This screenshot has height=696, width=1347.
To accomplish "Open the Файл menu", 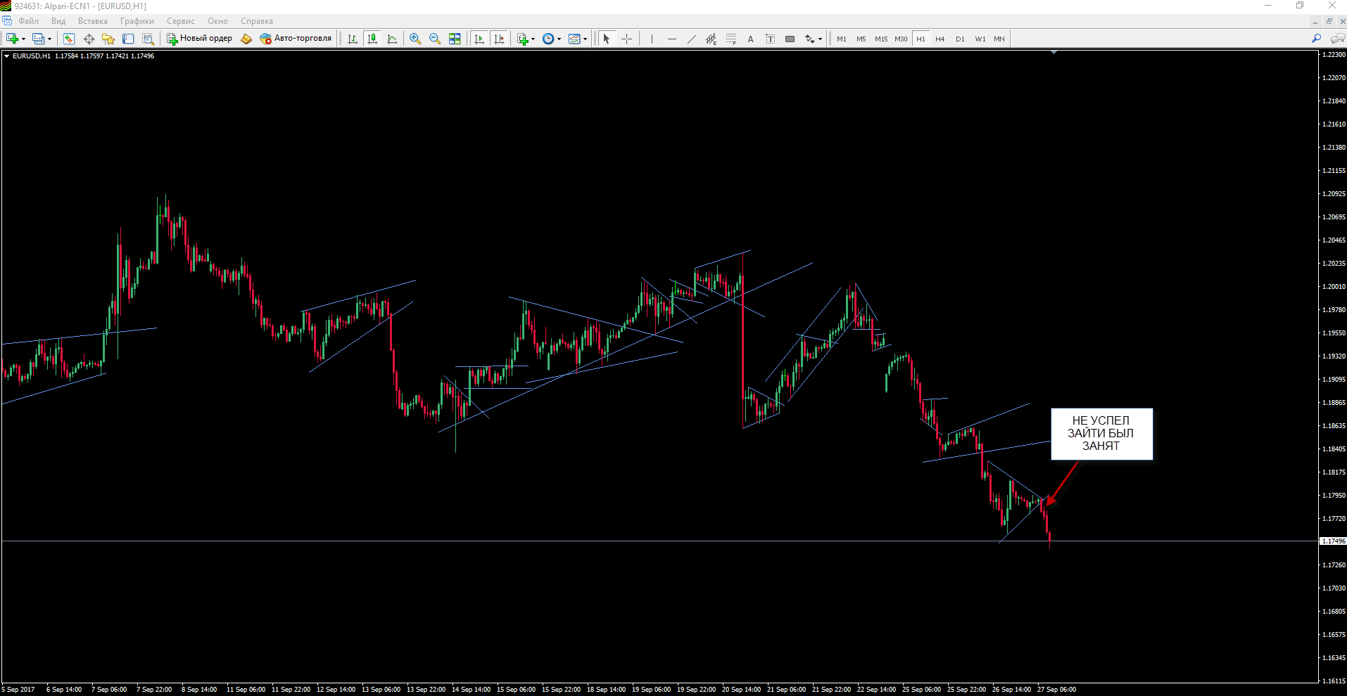I will (x=29, y=21).
